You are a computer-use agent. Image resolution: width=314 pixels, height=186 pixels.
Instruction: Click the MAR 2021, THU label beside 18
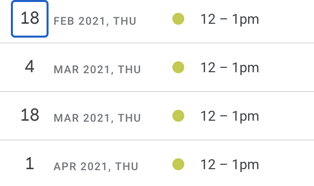click(97, 118)
